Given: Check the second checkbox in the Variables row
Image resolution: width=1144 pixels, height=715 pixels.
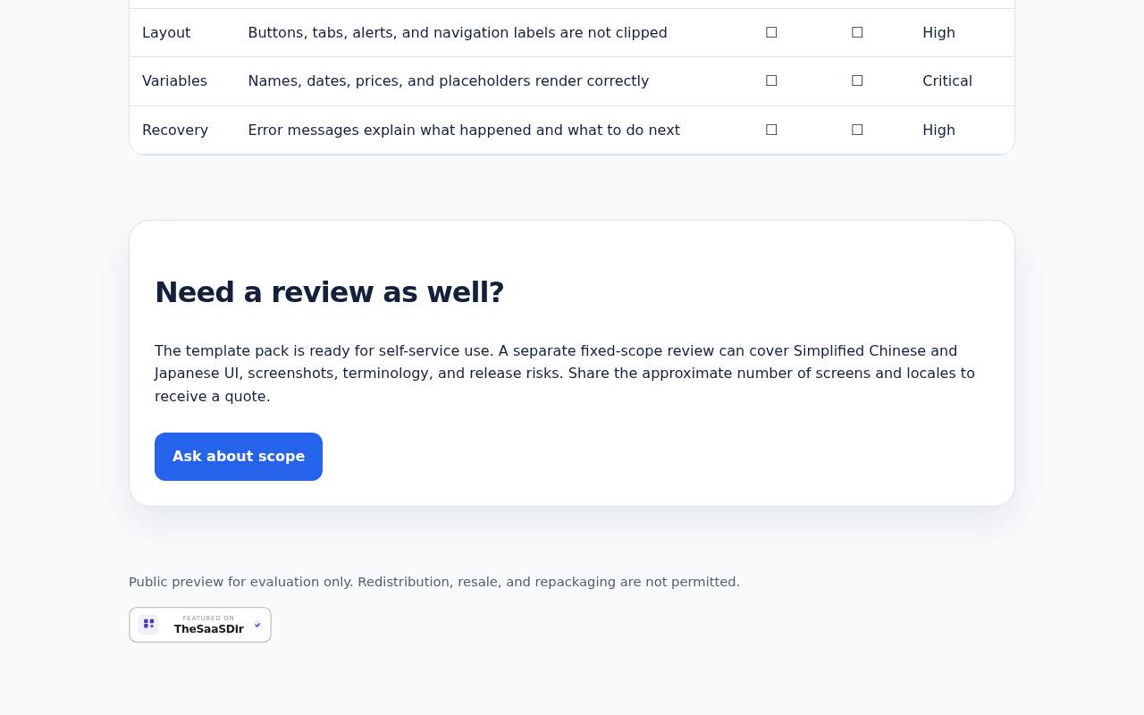Looking at the screenshot, I should point(857,80).
